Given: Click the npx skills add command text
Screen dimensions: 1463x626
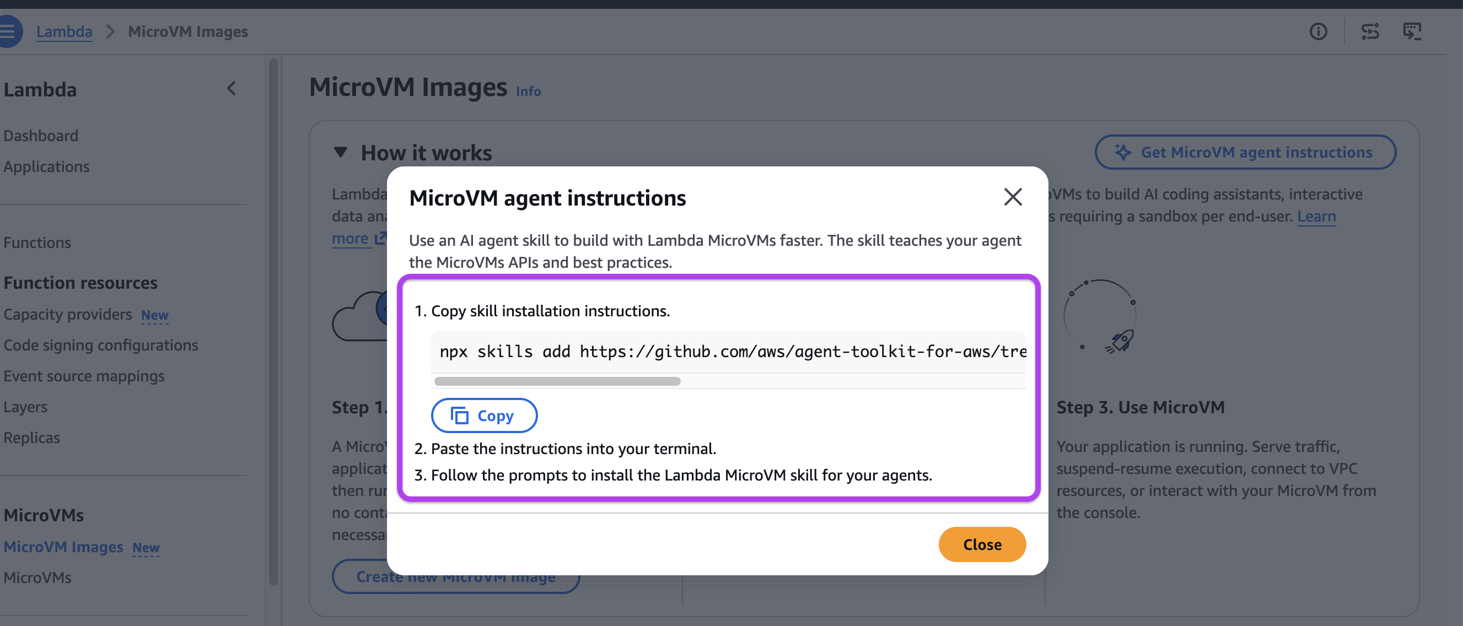Looking at the screenshot, I should (x=733, y=352).
